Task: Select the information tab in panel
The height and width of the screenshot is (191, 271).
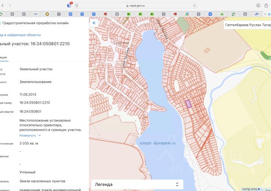Action: 3,57
